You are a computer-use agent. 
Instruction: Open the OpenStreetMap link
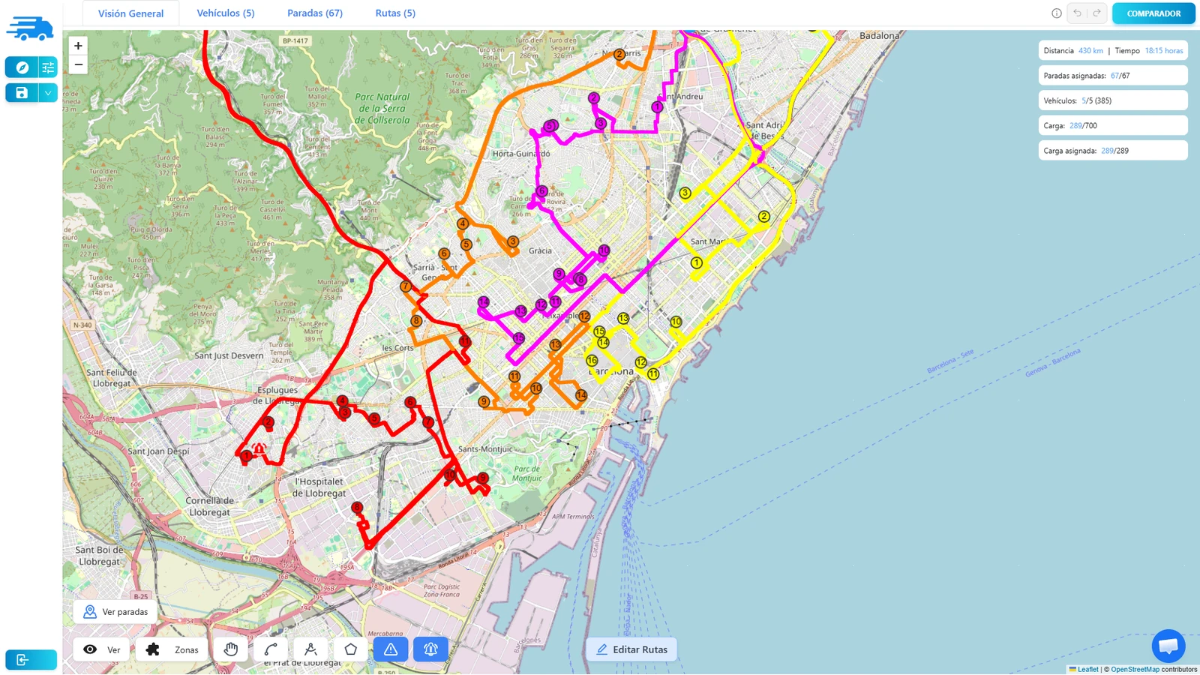click(x=1135, y=670)
